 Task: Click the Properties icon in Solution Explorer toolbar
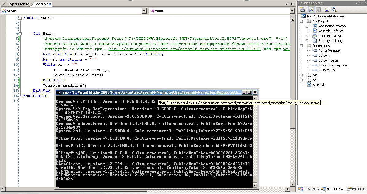tap(302, 9)
